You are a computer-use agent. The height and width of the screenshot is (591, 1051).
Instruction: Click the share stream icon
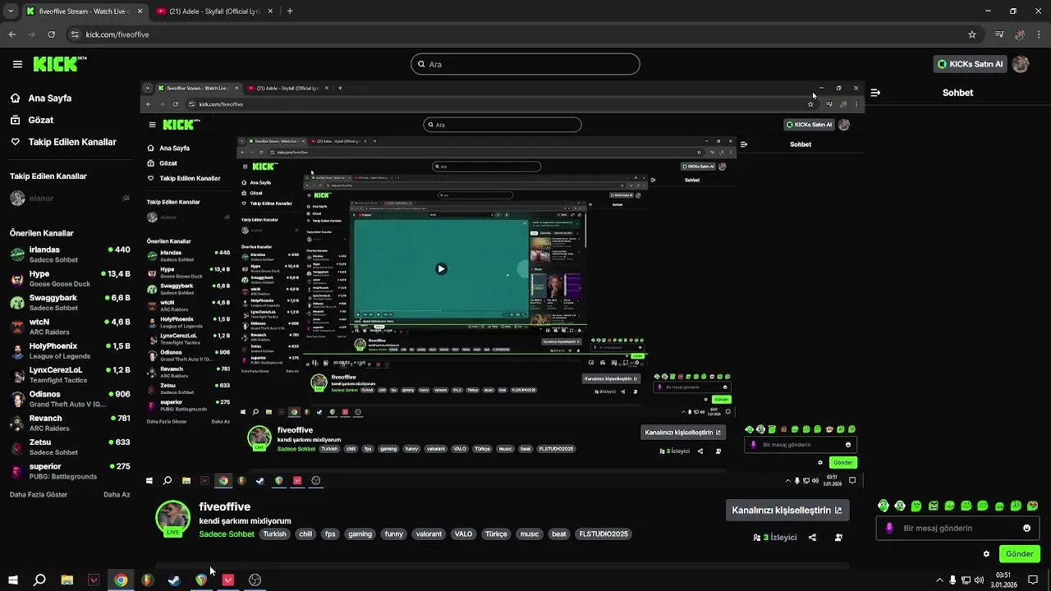pyautogui.click(x=812, y=538)
